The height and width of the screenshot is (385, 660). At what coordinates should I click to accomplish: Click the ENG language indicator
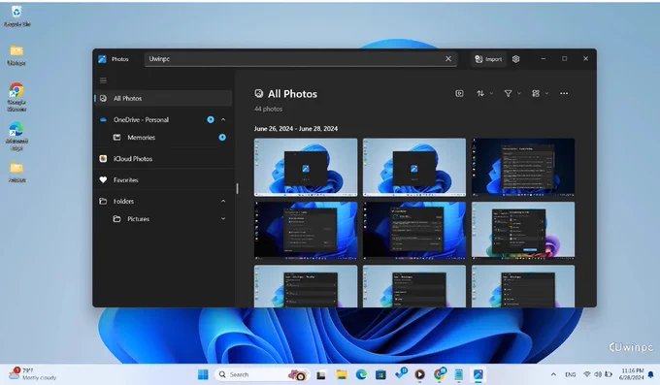[x=571, y=374]
